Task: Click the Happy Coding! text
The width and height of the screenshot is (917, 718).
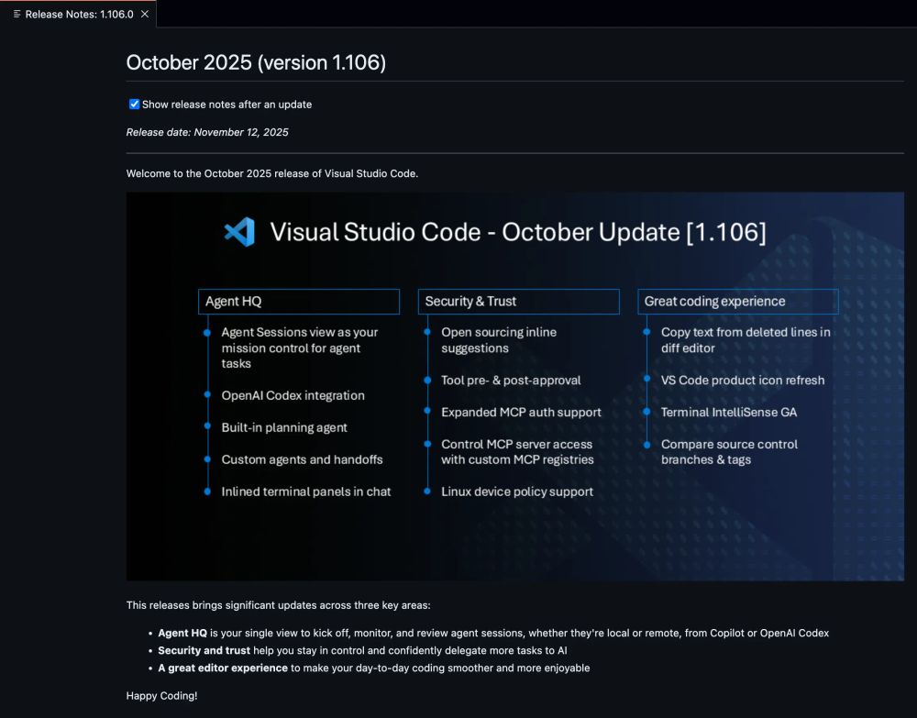Action: [x=162, y=696]
